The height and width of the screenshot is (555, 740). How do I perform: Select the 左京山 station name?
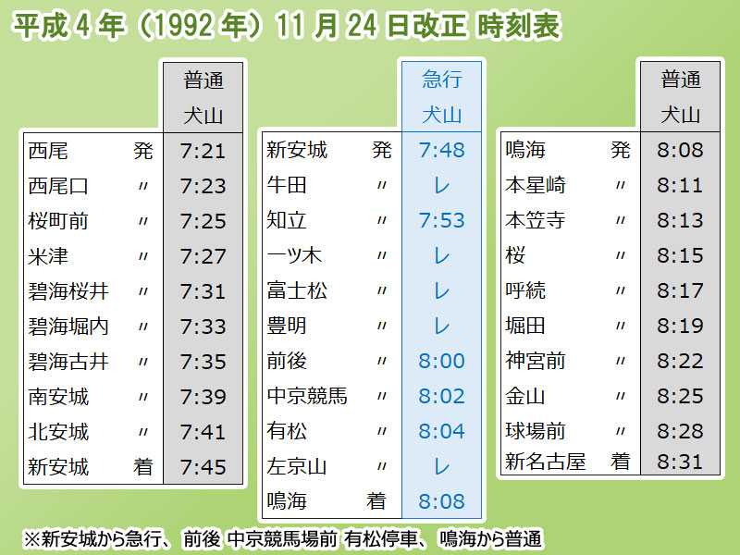[x=297, y=466]
